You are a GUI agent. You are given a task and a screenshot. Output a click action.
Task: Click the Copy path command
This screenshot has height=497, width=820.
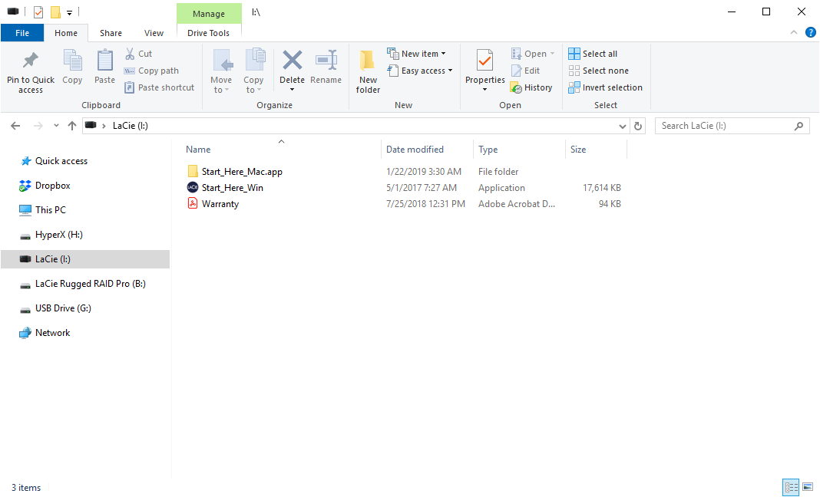coord(152,71)
